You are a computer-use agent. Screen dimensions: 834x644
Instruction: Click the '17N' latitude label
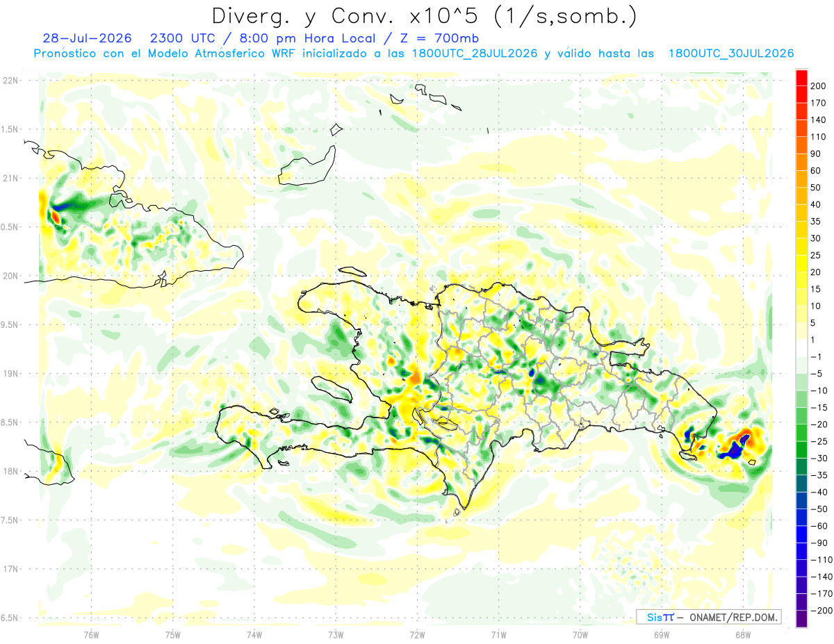(10, 569)
